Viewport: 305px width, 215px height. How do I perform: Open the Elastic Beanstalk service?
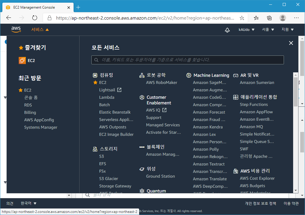[115, 112]
